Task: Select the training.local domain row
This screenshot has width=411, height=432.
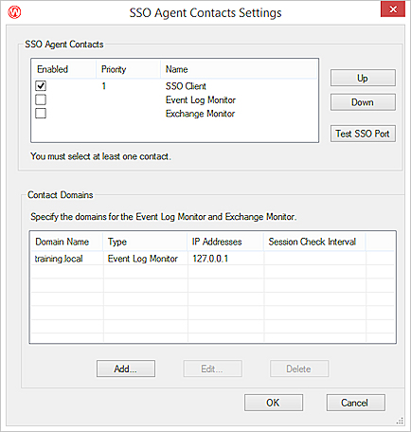Action: (212, 259)
